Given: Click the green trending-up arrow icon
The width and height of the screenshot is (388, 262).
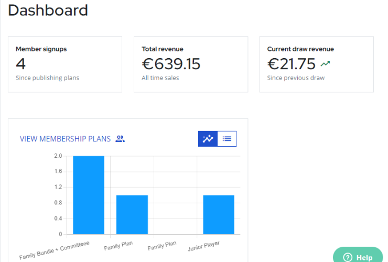Looking at the screenshot, I should pos(325,64).
